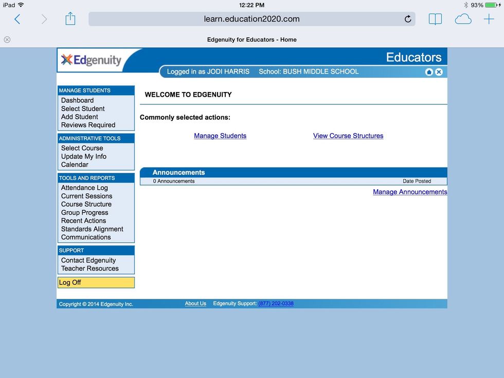Click the Manage Announcements link
This screenshot has height=378, width=504.
410,192
